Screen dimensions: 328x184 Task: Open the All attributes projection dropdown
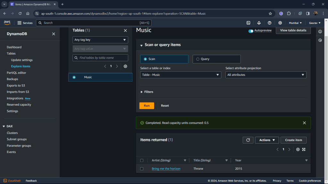[x=266, y=75]
